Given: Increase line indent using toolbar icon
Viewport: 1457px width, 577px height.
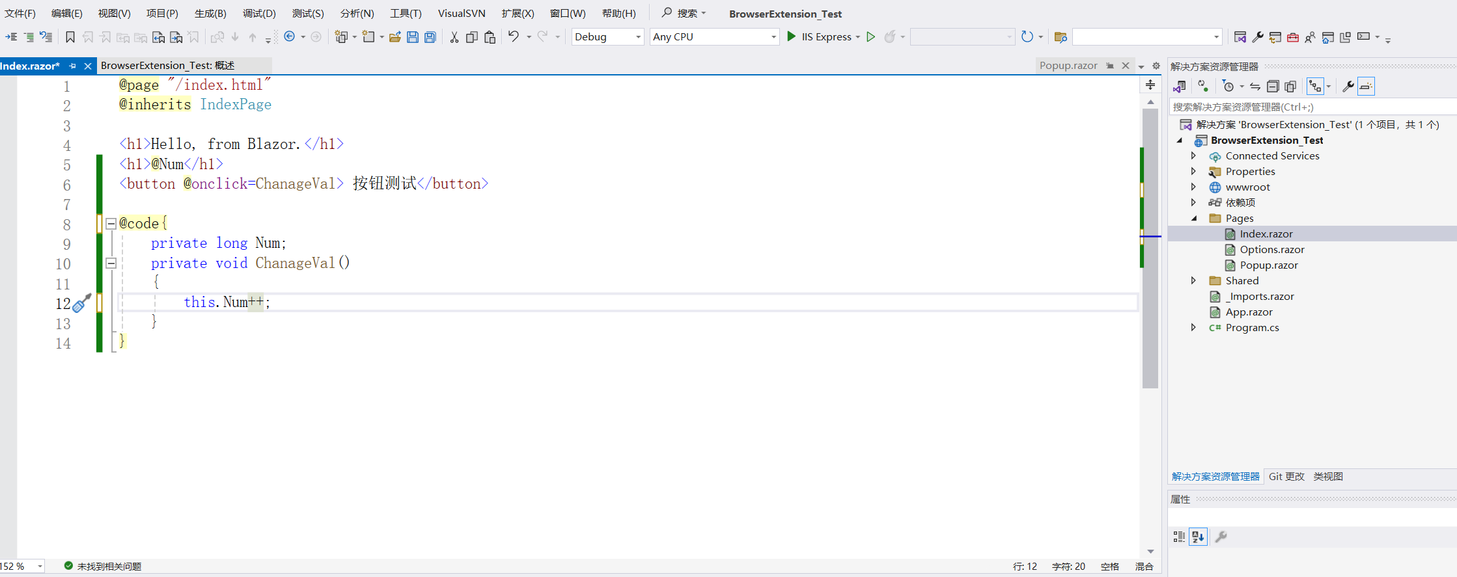Looking at the screenshot, I should coord(11,37).
